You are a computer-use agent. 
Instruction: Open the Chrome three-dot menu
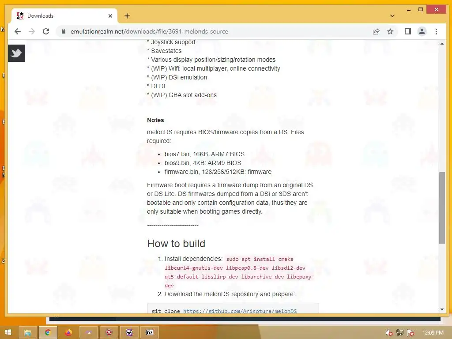(x=436, y=31)
